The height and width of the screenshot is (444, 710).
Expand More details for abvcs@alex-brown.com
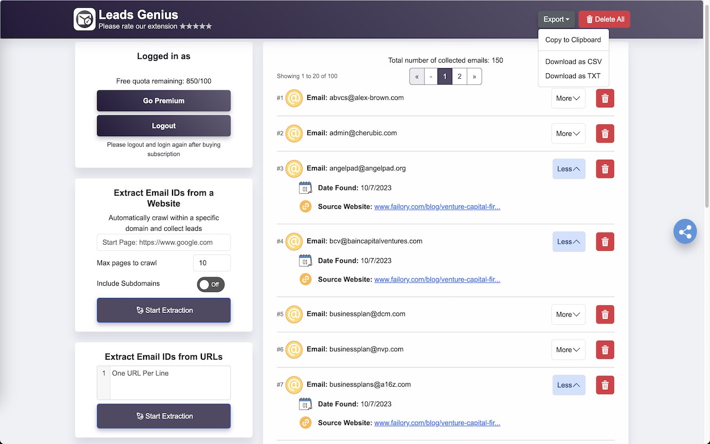click(x=568, y=98)
